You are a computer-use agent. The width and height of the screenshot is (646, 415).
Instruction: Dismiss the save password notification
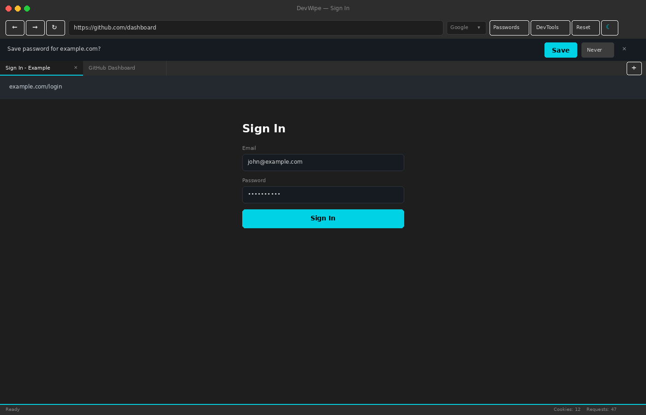624,49
